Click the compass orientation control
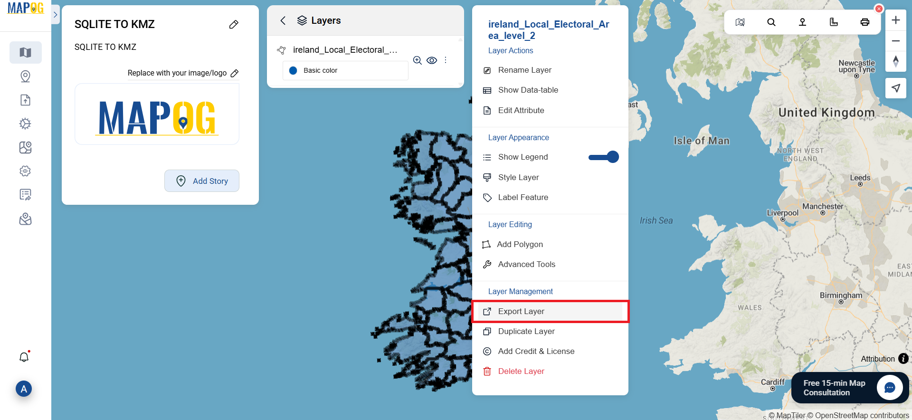This screenshot has height=420, width=912. pos(896,61)
